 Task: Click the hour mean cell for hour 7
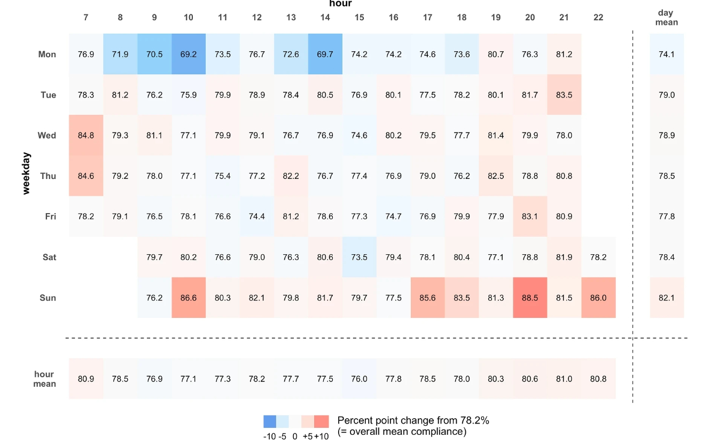86,379
